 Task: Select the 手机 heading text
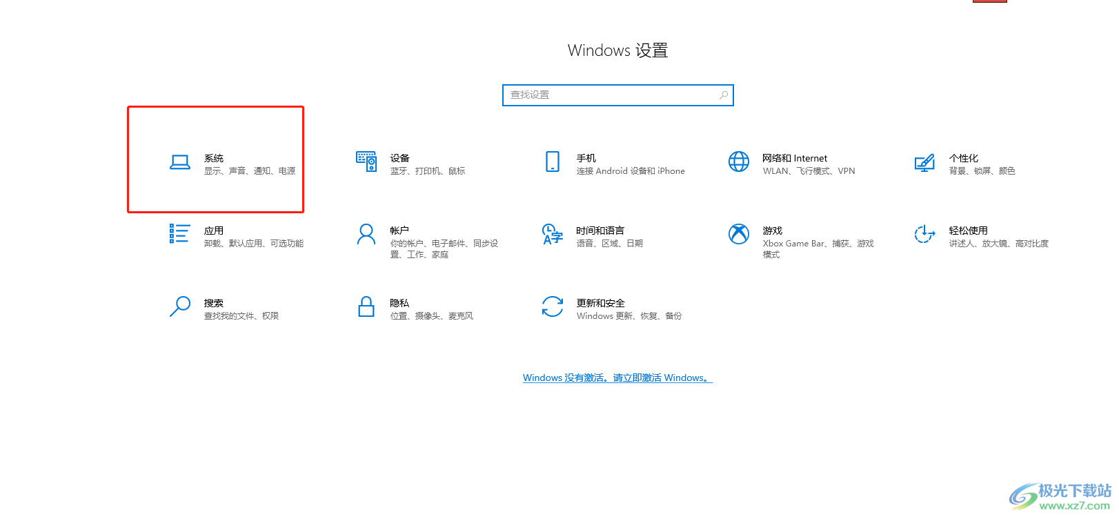[586, 158]
